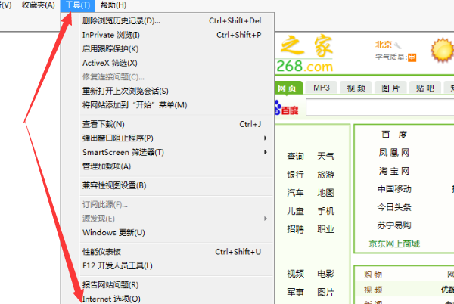454x304 pixels.
Task: Click the sunny weather icon
Action: pyautogui.click(x=442, y=50)
